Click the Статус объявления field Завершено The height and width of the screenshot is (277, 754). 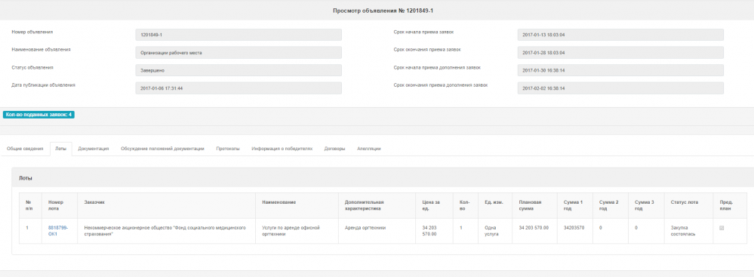tap(239, 70)
